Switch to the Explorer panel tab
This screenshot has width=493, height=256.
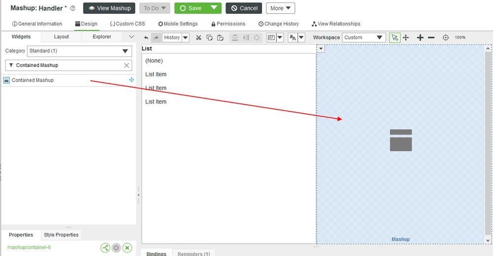coord(102,37)
